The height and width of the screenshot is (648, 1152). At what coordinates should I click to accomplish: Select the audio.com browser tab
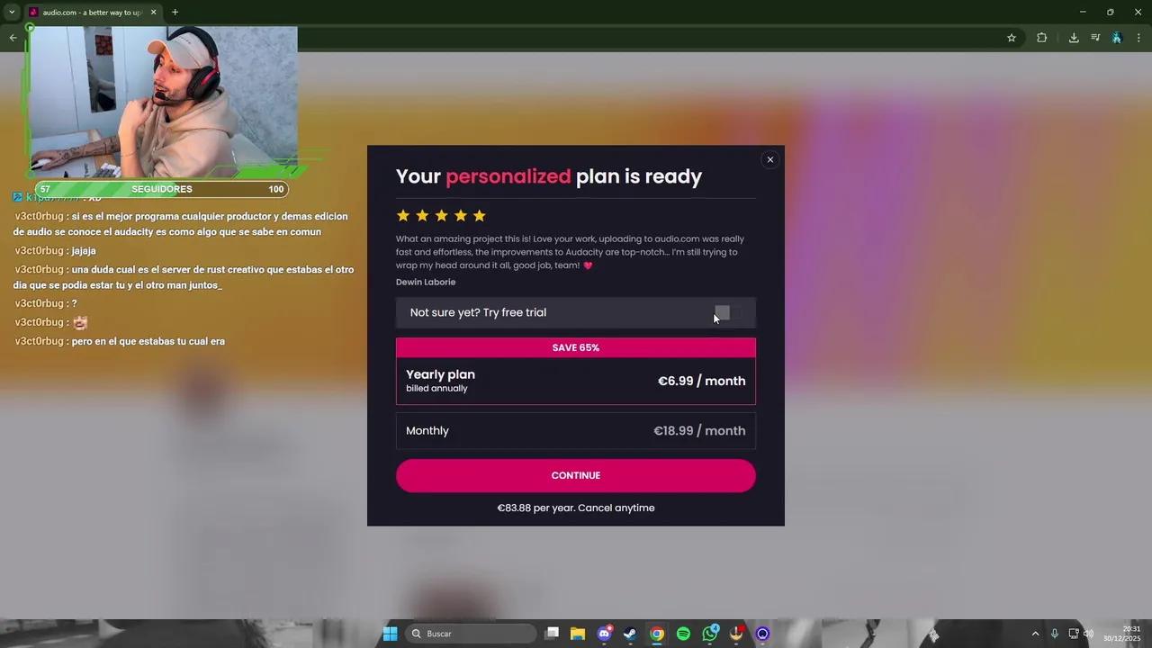(93, 13)
